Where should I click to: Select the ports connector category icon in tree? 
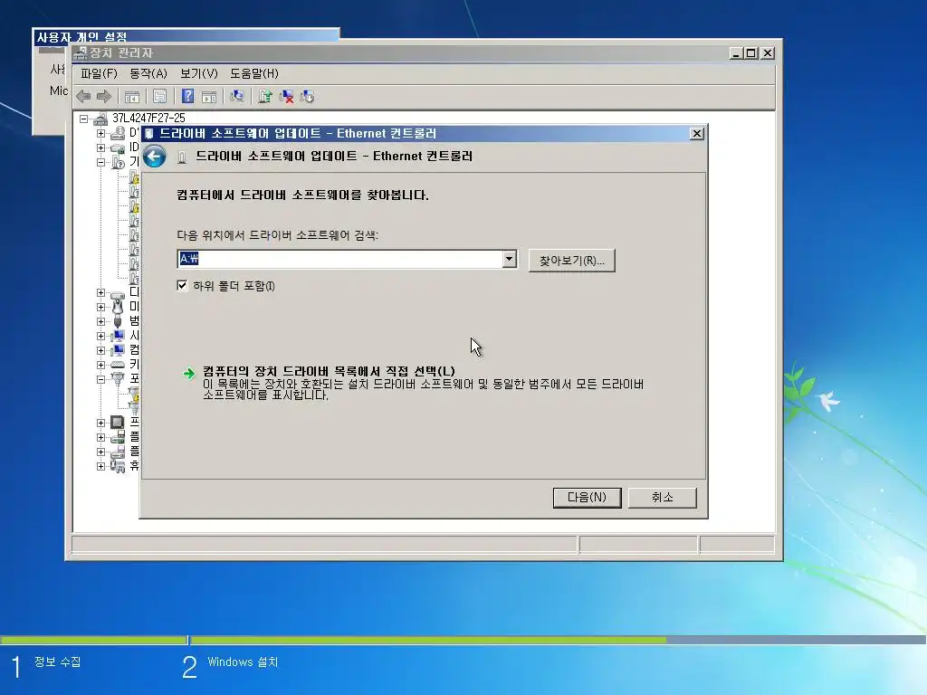coord(118,379)
